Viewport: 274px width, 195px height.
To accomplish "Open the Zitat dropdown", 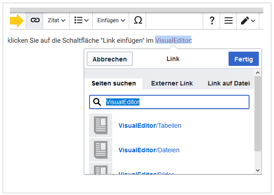I will click(57, 20).
